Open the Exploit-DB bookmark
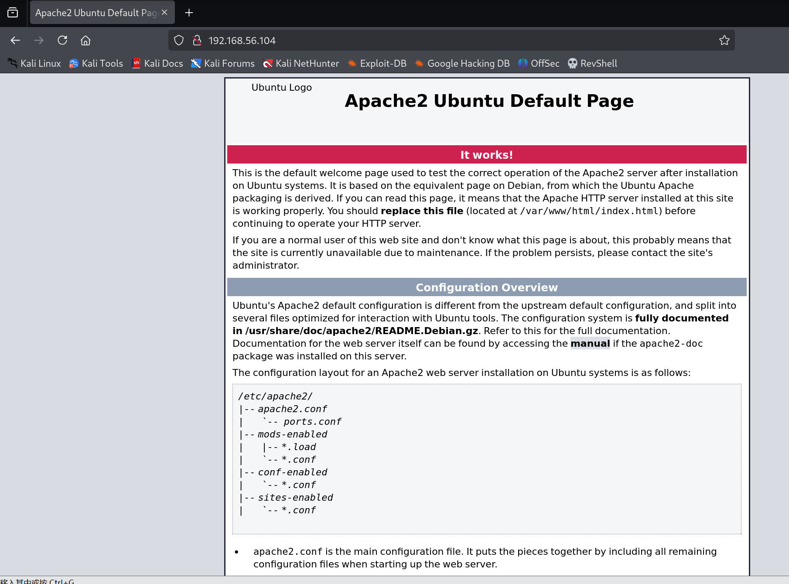Screen dimensions: 789x584 (377, 64)
